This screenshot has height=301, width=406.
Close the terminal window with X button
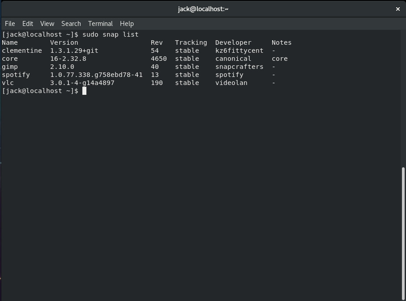click(x=397, y=9)
